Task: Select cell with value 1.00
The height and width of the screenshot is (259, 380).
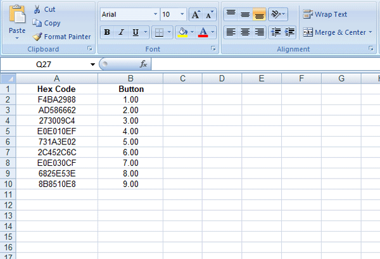Action: pyautogui.click(x=130, y=99)
